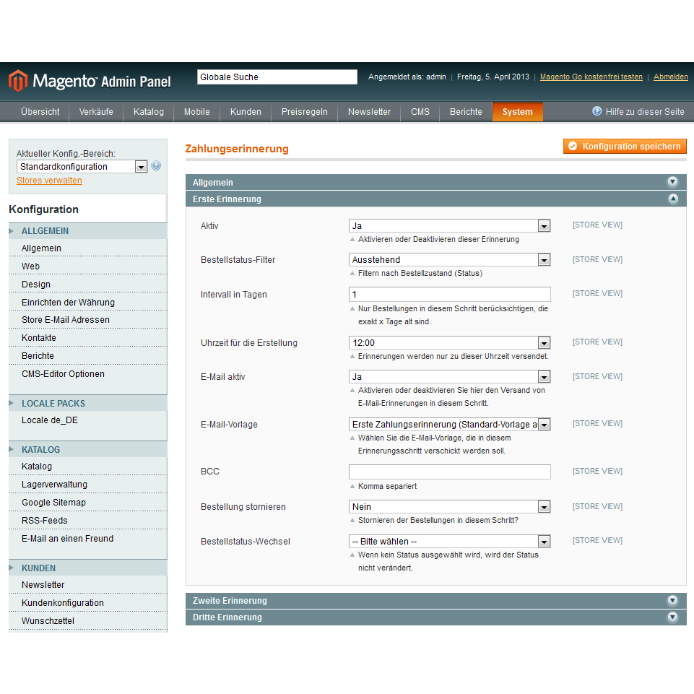
Task: Collapse the ALLGEMEIN sidebar group header
Action: [87, 231]
